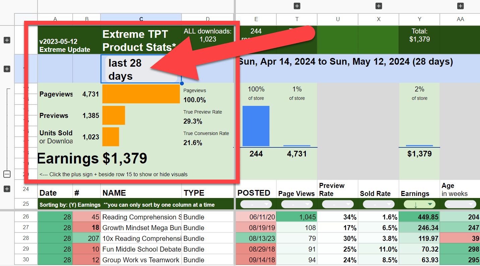Click the preview rate 34% cell

(x=338, y=217)
